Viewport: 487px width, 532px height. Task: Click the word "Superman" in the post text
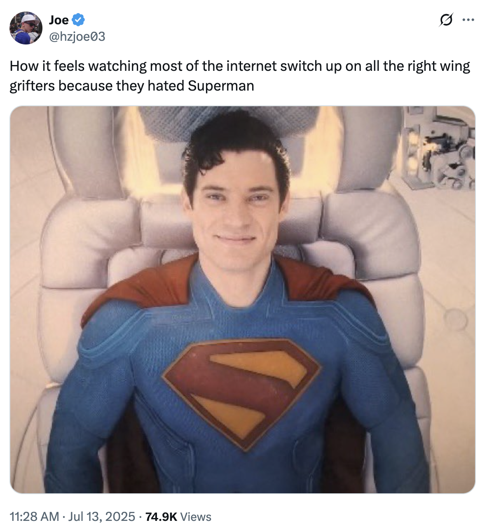(x=221, y=86)
